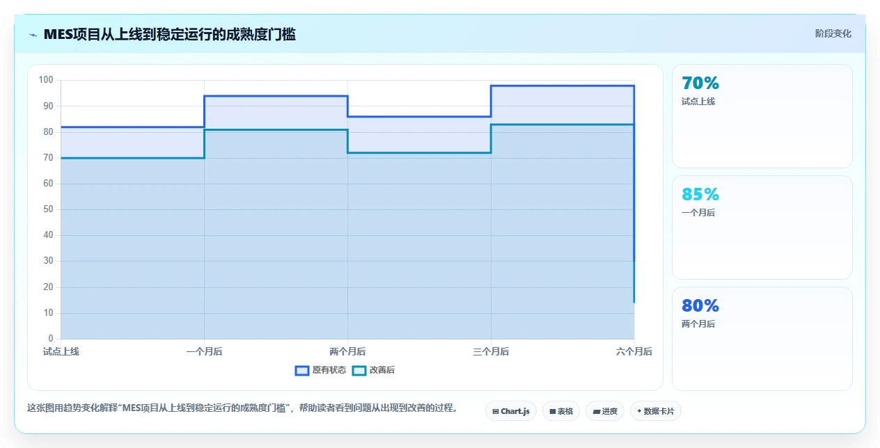Click the 0 y-axis tick value
The image size is (880, 448).
click(x=50, y=339)
